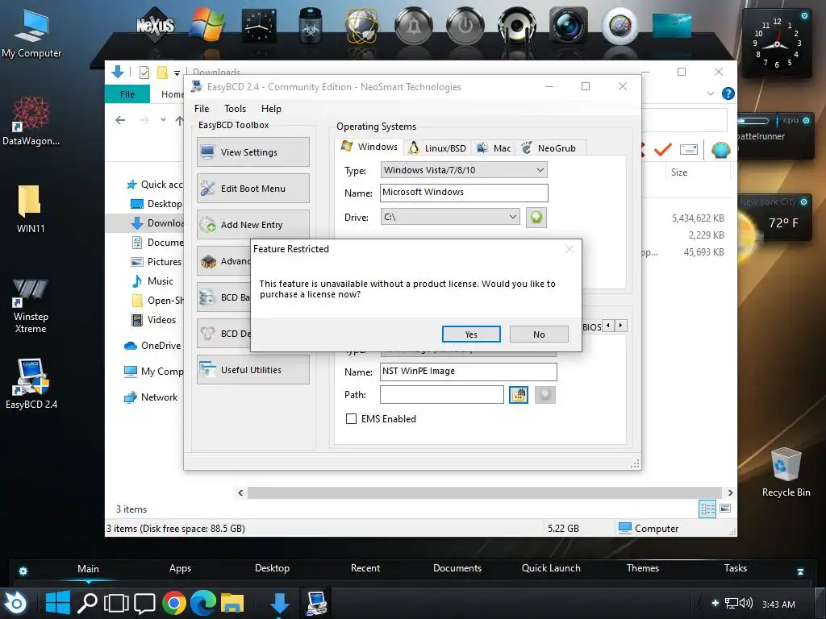
Task: Select Themes tab in bottom shelf
Action: [x=643, y=568]
